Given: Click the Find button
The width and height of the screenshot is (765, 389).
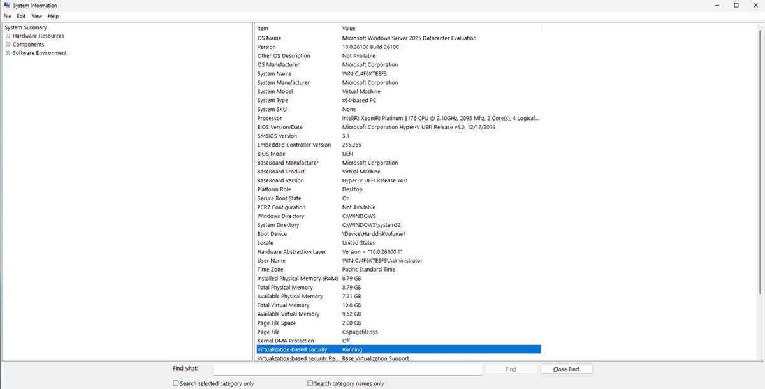Looking at the screenshot, I should 511,369.
